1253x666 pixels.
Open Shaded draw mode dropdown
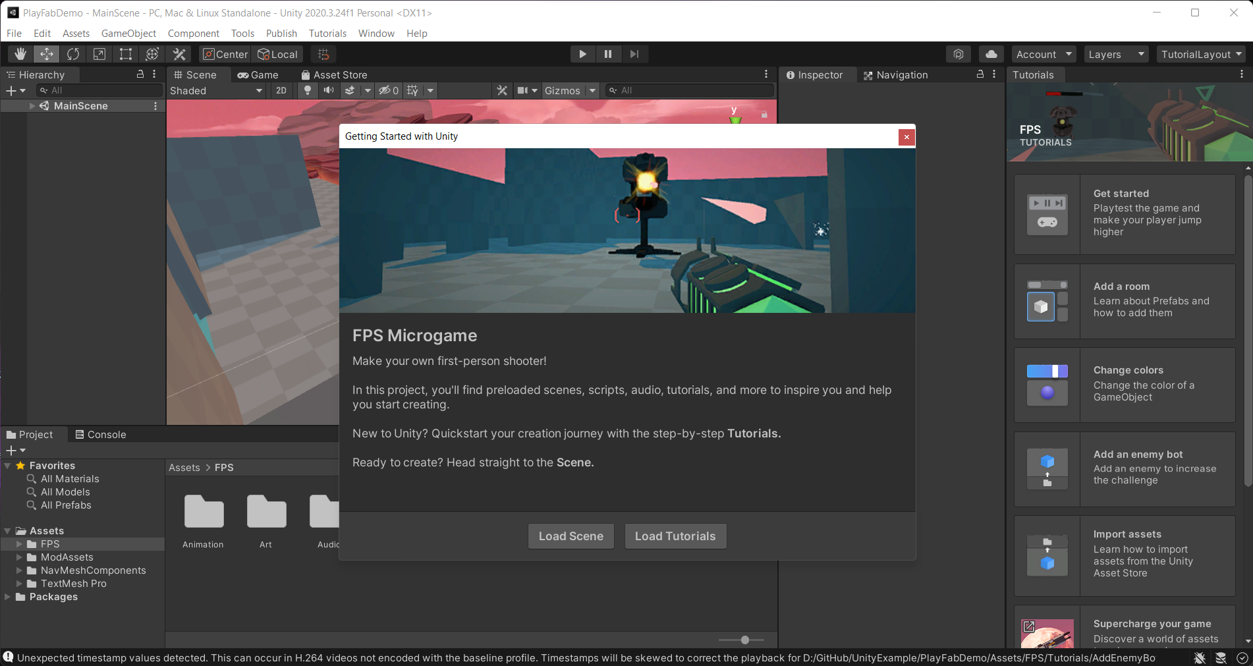[x=216, y=90]
